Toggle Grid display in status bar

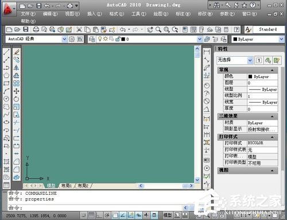91,215
